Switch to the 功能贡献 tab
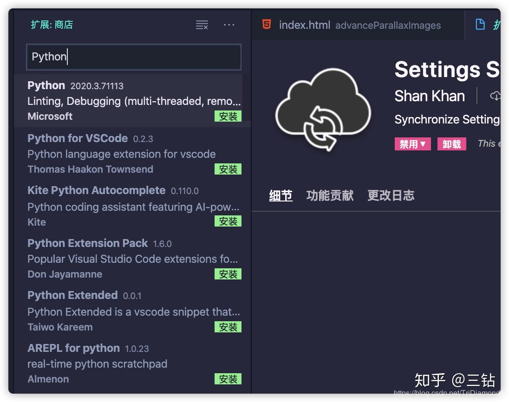 [x=330, y=195]
